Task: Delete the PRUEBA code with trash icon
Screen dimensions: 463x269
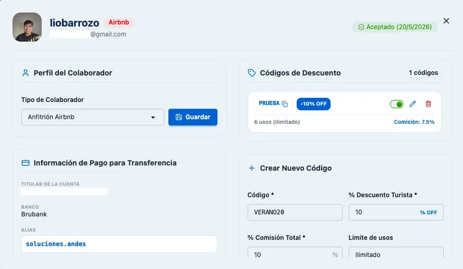Action: pos(428,104)
